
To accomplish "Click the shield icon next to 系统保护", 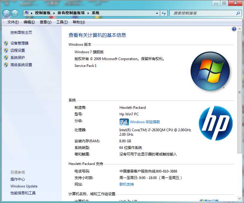I will pos(6,58).
